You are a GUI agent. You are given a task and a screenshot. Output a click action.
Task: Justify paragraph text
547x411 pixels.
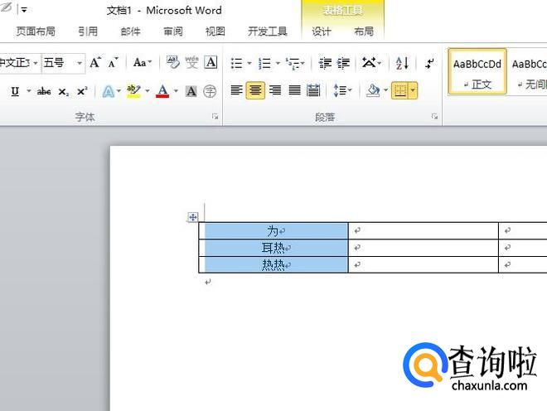pyautogui.click(x=294, y=90)
